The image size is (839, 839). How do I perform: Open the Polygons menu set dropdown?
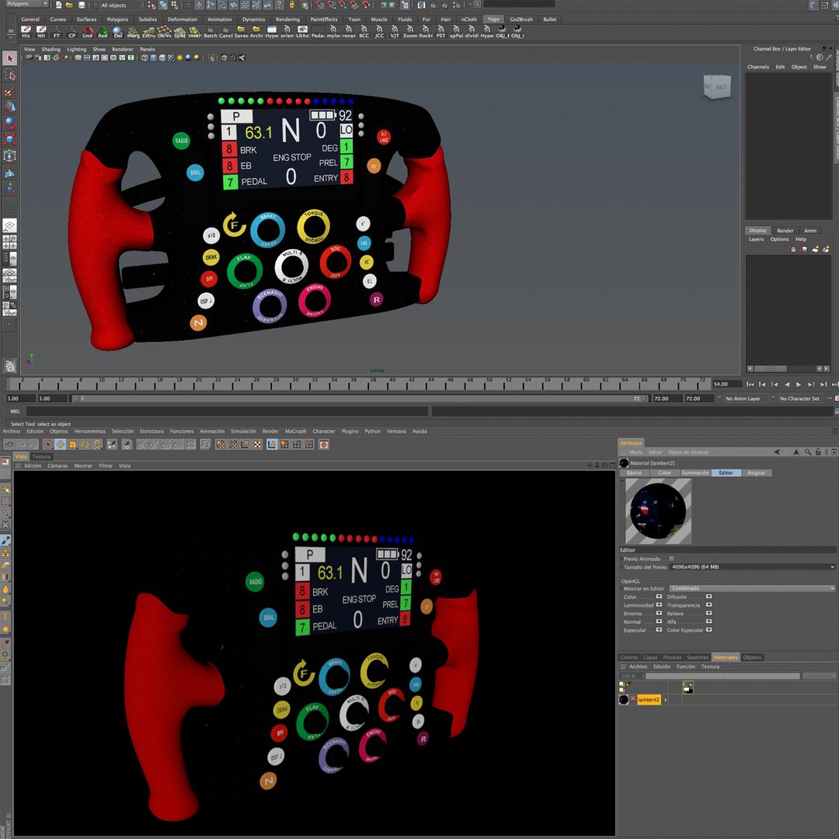(x=26, y=4)
